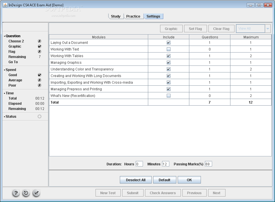Image resolution: width=275 pixels, height=202 pixels.
Task: Click the Total row label in table
Action: [x=54, y=102]
